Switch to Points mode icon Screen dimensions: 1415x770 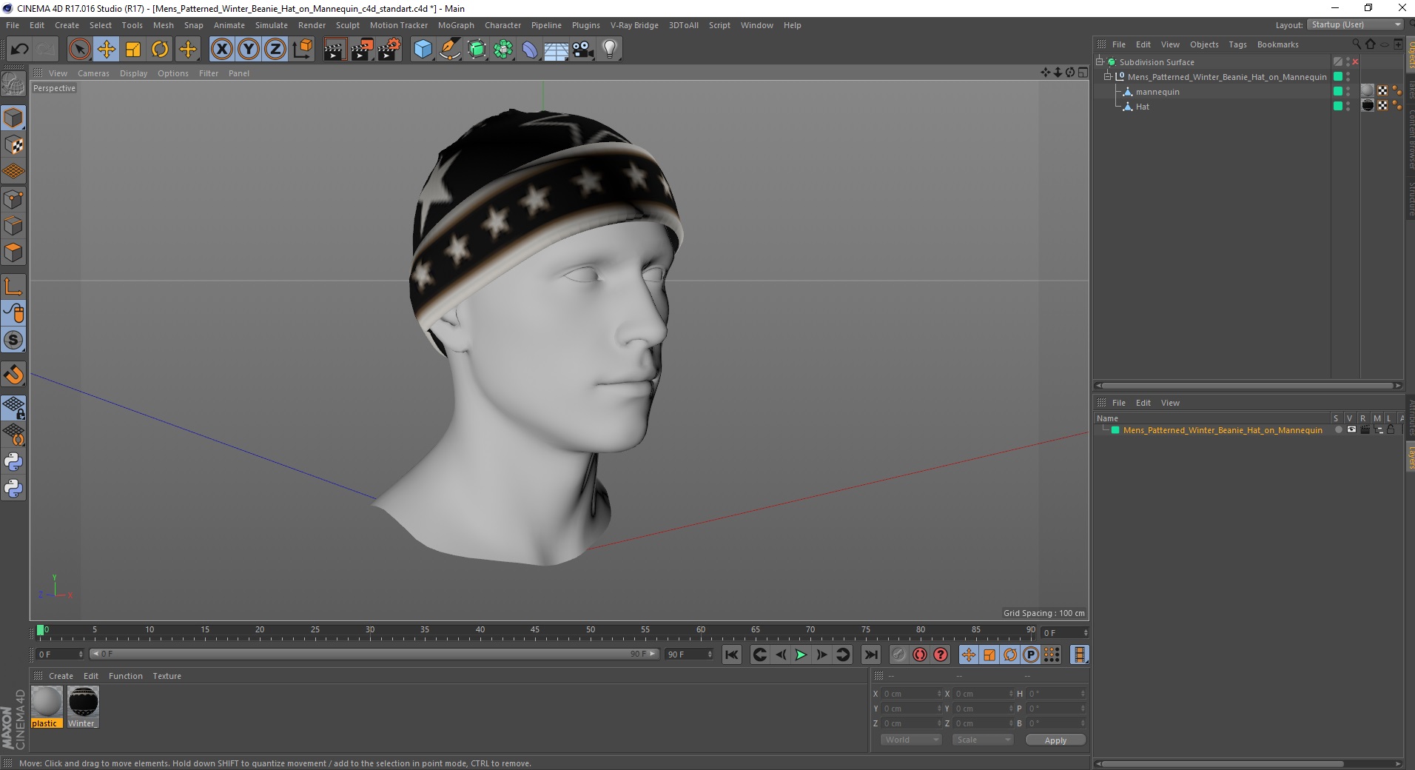tap(13, 199)
